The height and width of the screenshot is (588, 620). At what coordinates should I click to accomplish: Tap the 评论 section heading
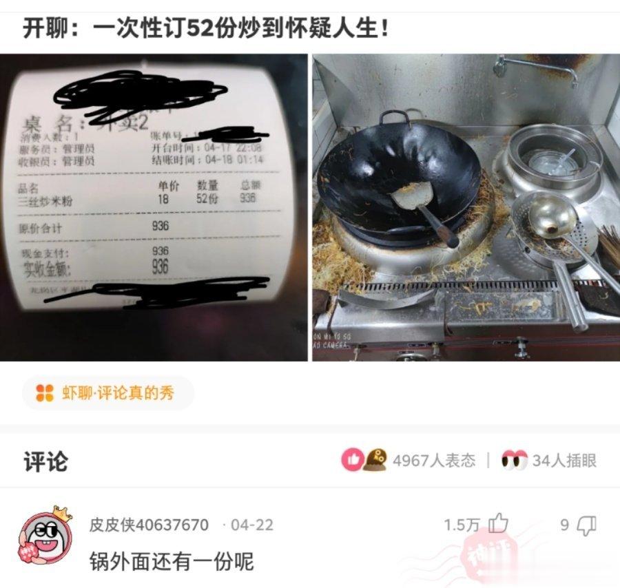(45, 461)
